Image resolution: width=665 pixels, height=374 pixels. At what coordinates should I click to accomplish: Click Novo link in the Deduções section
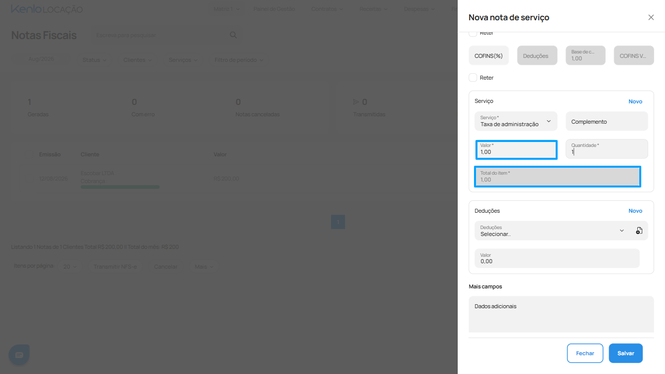pyautogui.click(x=635, y=211)
